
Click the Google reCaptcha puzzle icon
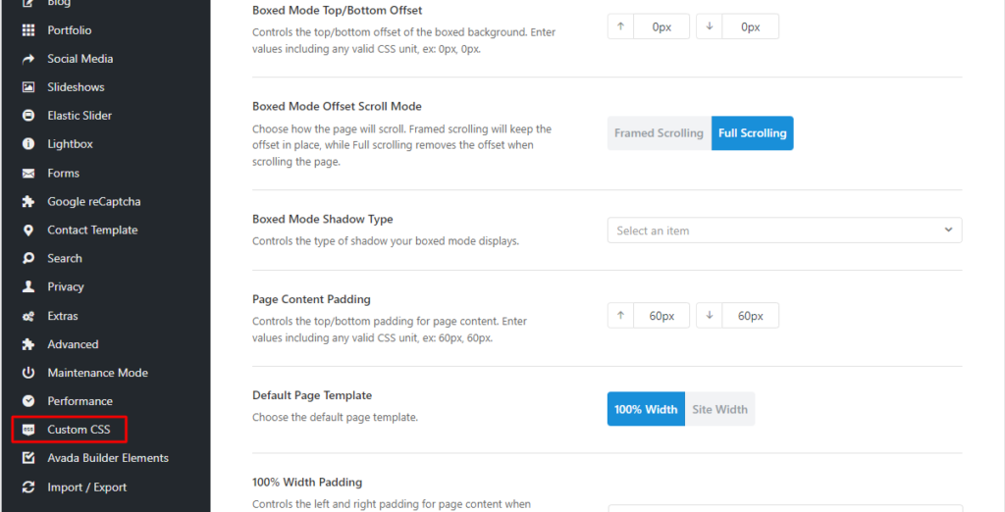[x=28, y=201]
